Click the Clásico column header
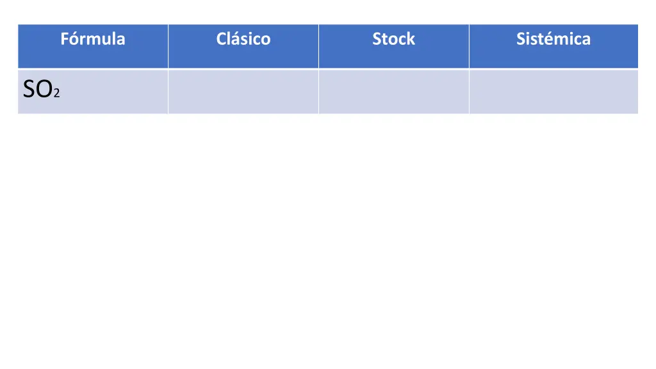 [243, 46]
